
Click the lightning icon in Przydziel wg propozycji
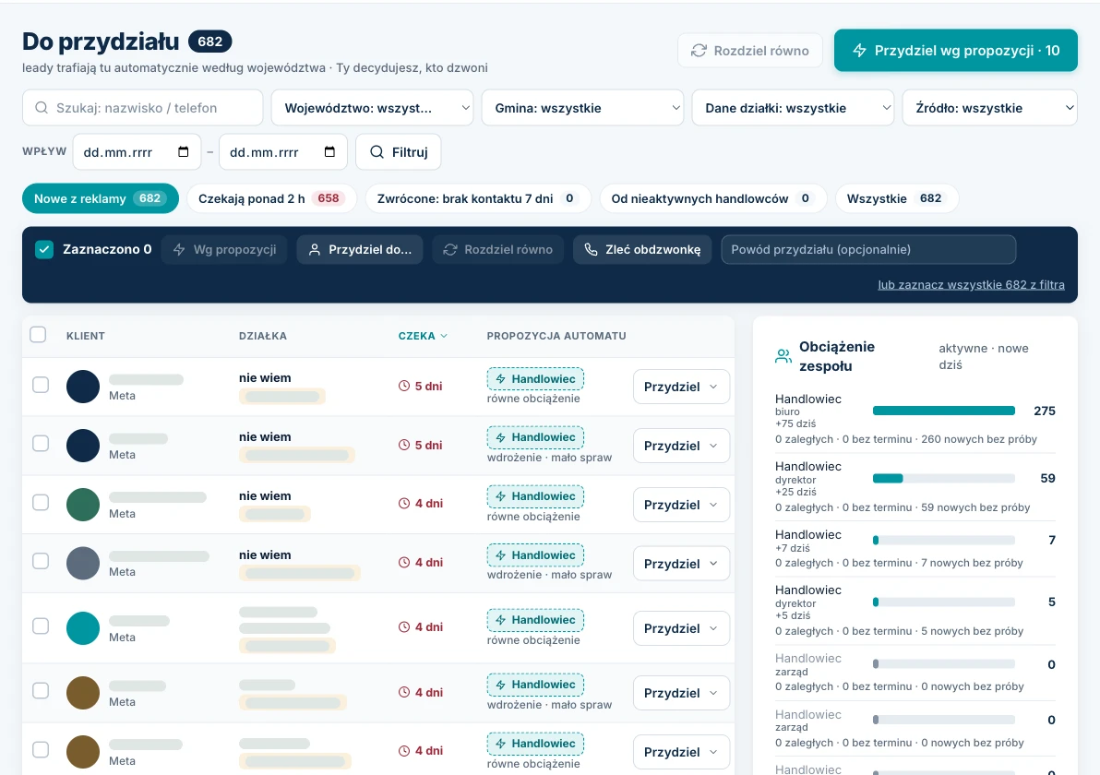(x=859, y=51)
